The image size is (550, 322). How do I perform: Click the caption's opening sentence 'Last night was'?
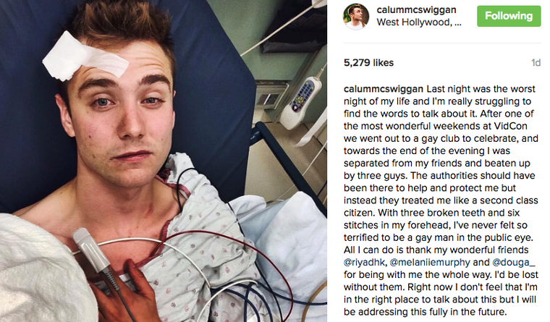pyautogui.click(x=460, y=89)
